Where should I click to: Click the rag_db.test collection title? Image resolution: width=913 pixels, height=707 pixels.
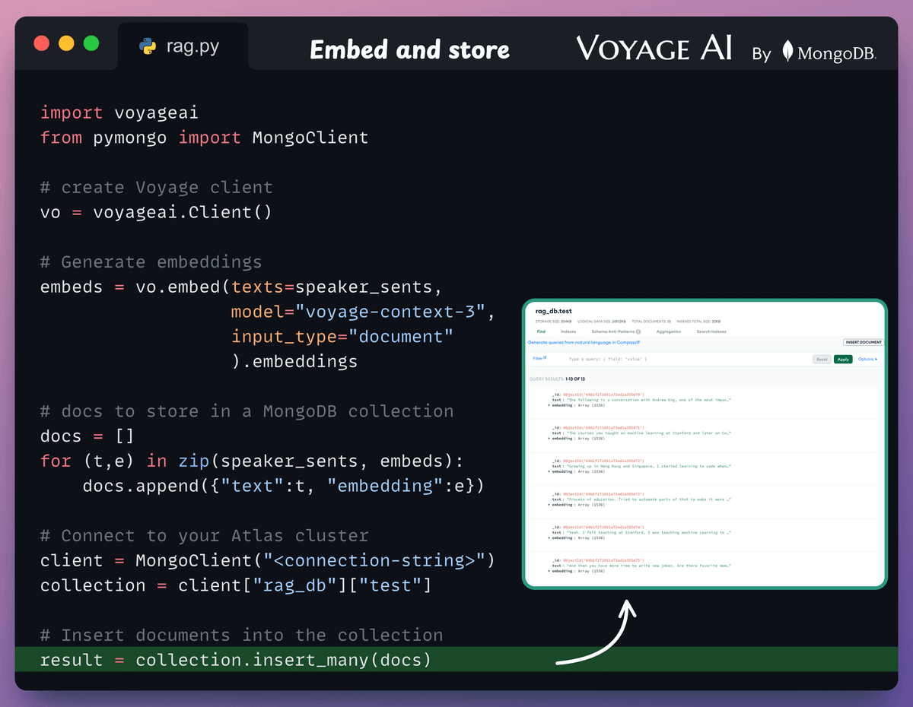click(554, 311)
